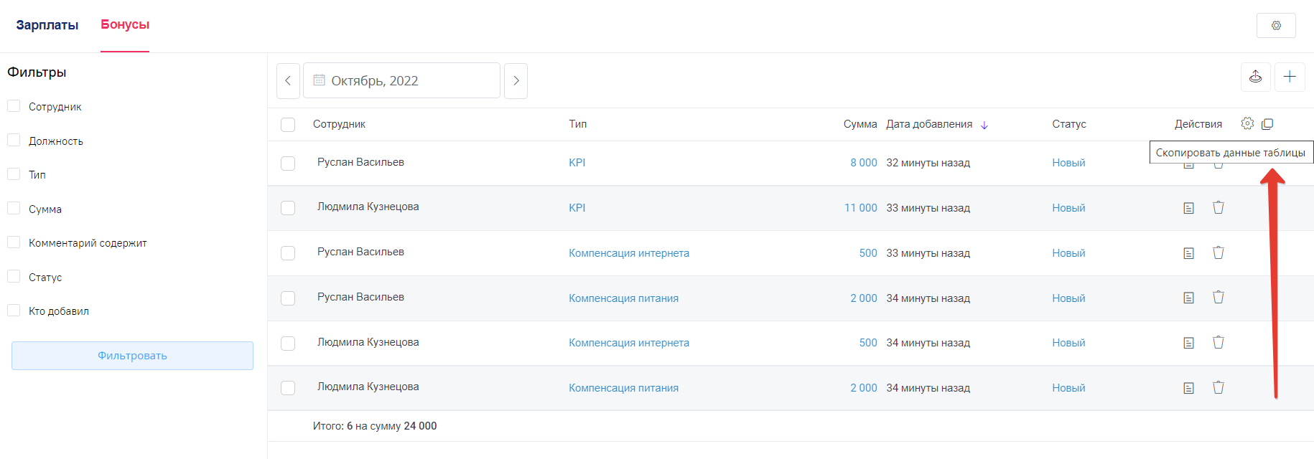Click the export download icon
1314x459 pixels.
[1255, 77]
